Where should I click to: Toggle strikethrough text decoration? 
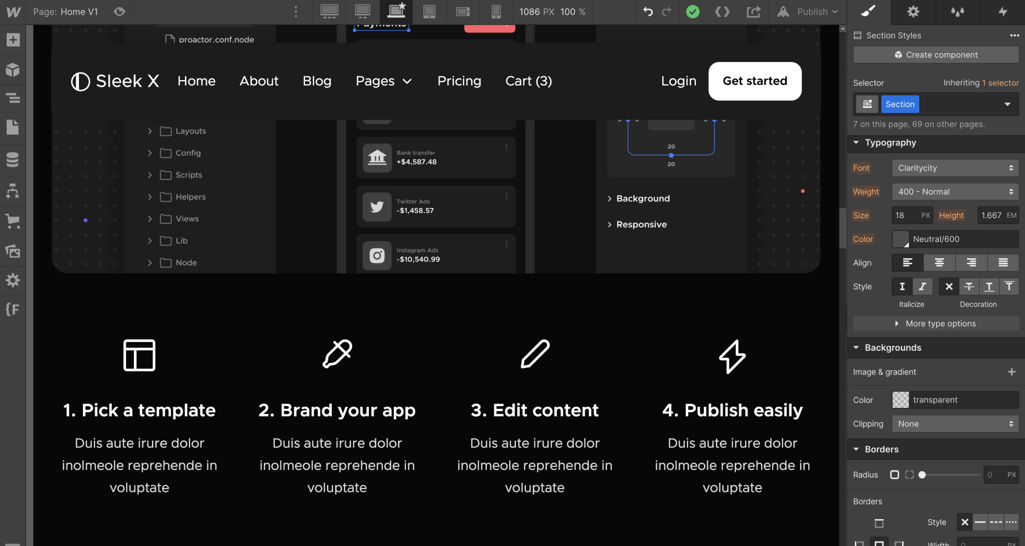pos(968,286)
